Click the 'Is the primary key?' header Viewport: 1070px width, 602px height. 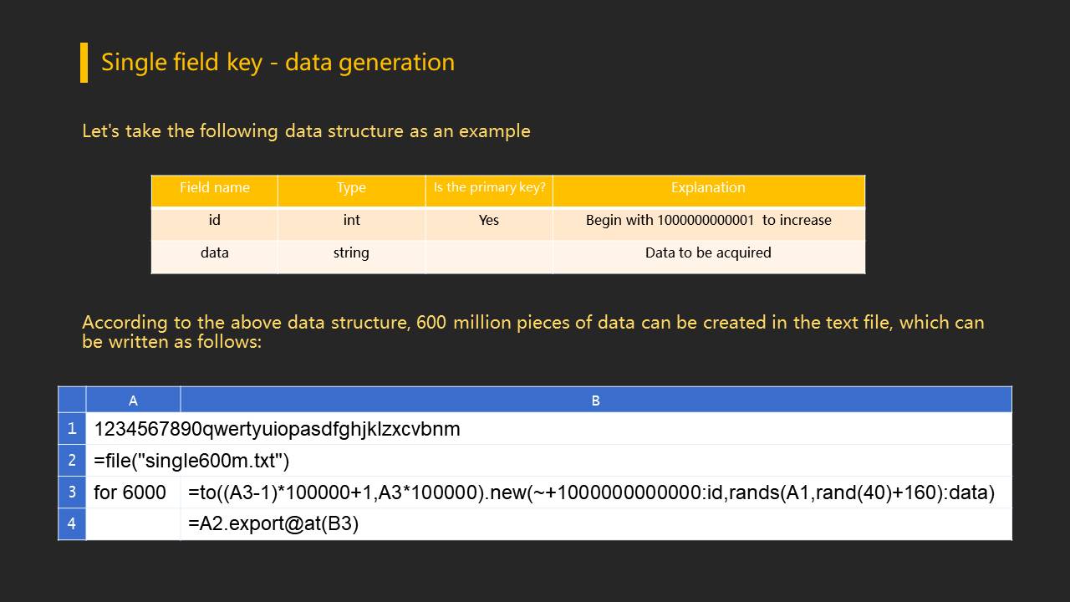pos(489,188)
